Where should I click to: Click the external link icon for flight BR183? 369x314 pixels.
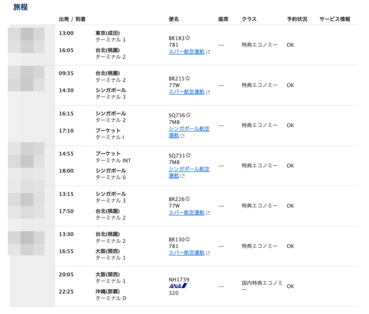[208, 52]
